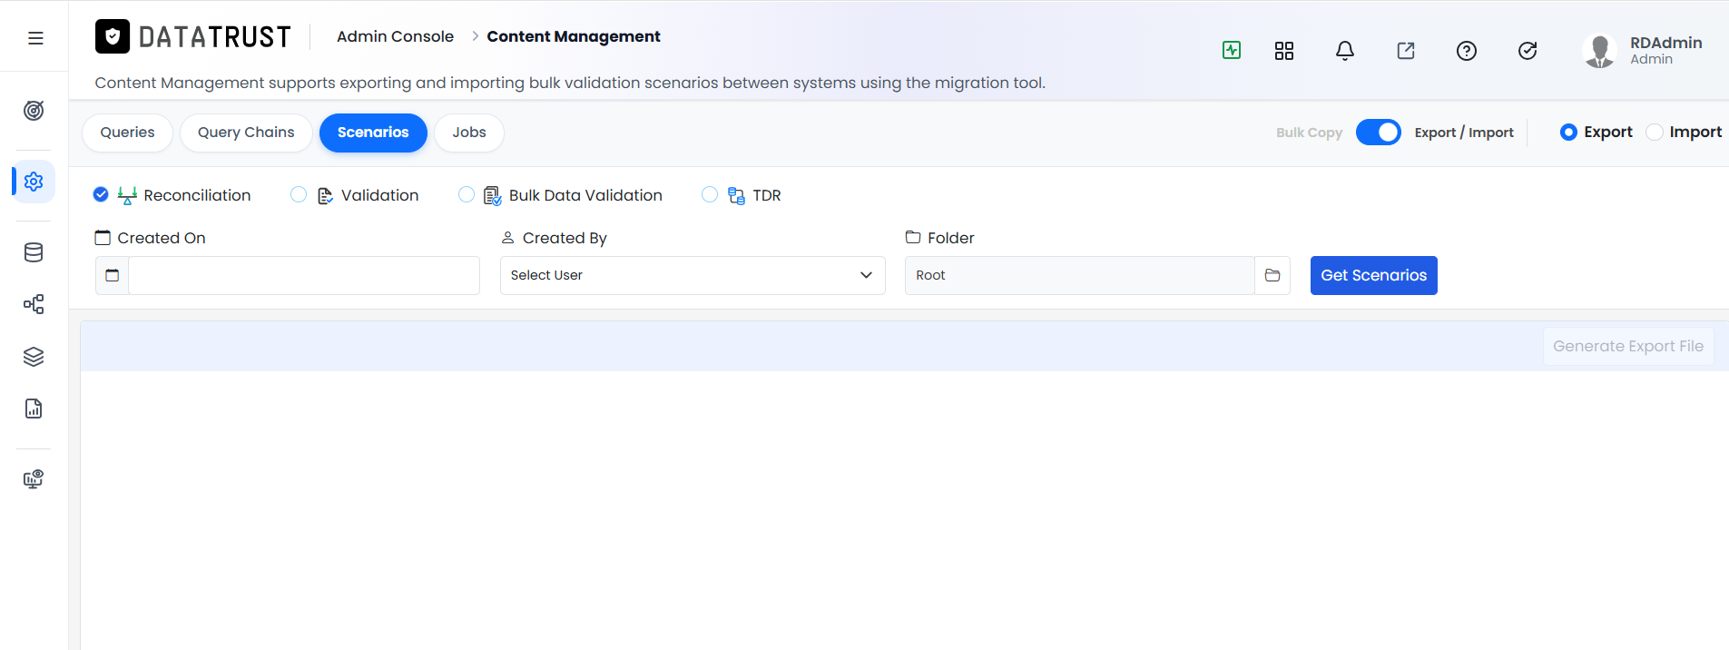Open the apps grid icon
The height and width of the screenshot is (650, 1729).
coord(1284,51)
